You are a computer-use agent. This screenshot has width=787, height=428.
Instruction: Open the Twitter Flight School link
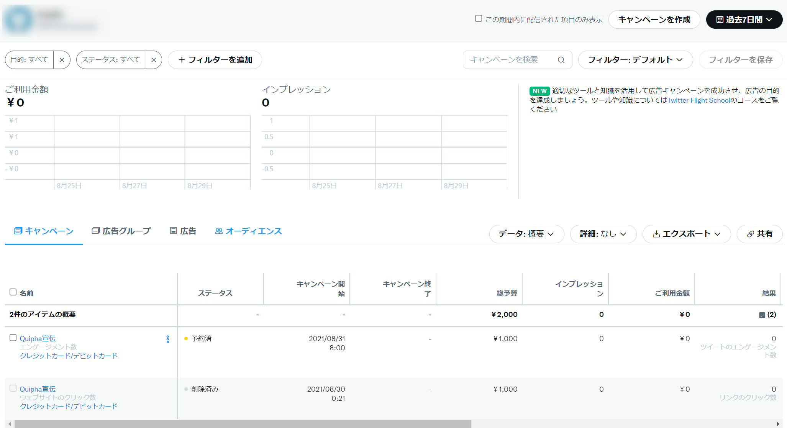click(x=699, y=100)
